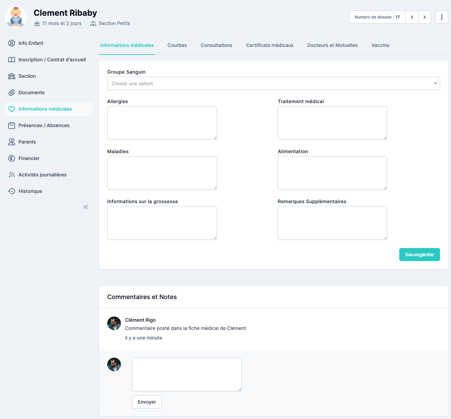
Task: Click the paperclip Documents icon
Action: (12, 93)
